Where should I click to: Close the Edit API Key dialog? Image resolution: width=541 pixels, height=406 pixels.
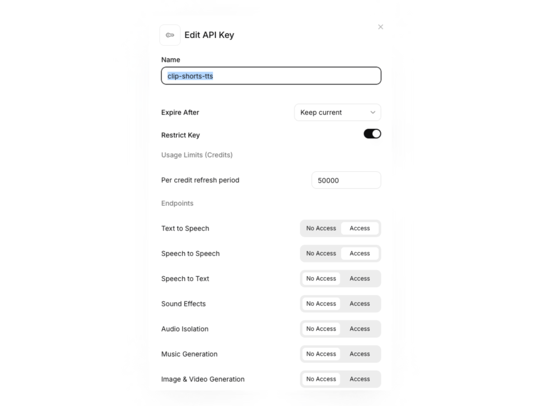point(381,27)
